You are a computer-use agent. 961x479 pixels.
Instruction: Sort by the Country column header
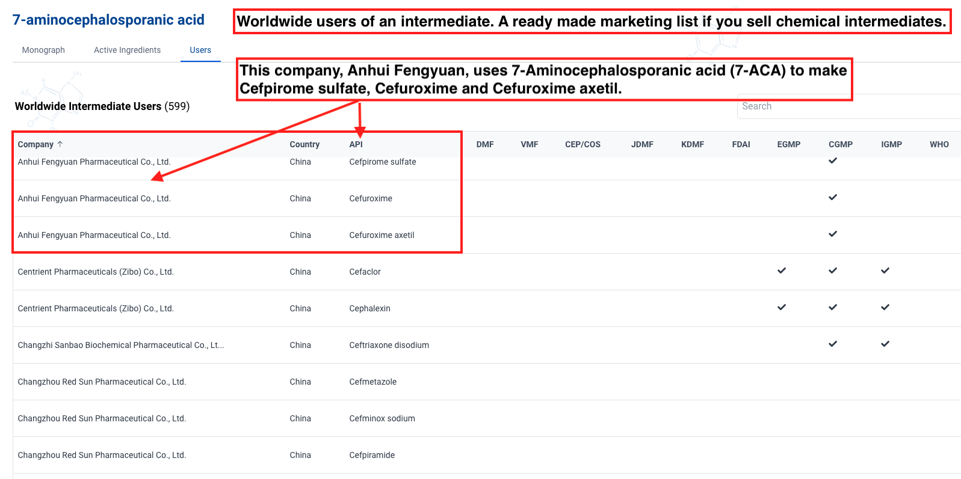click(x=304, y=144)
